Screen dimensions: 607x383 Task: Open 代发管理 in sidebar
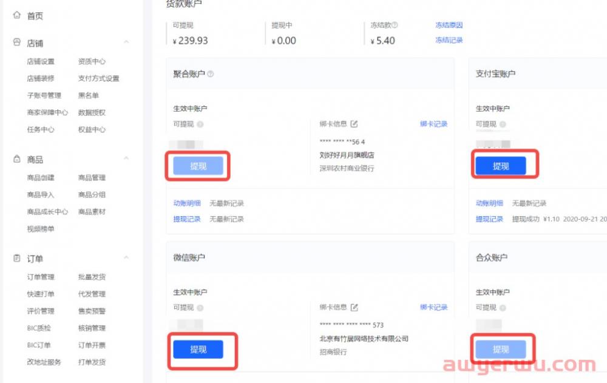(92, 294)
